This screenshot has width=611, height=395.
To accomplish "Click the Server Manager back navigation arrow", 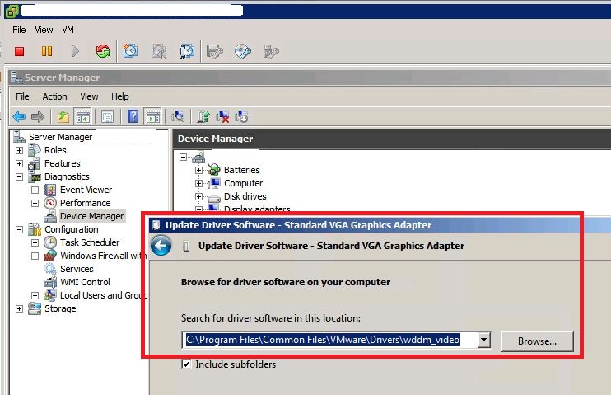I will coord(18,116).
